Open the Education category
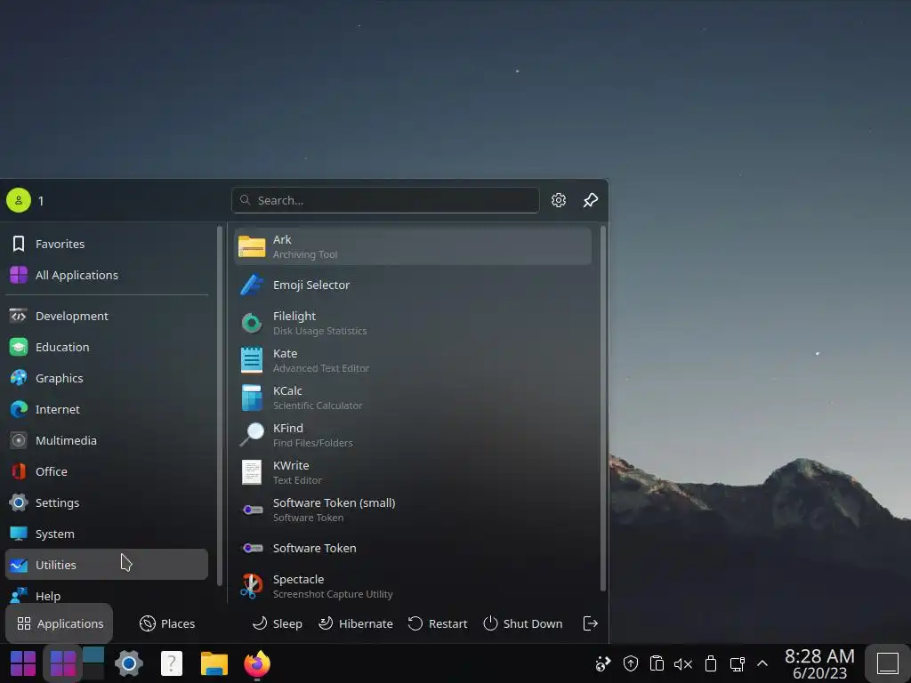The width and height of the screenshot is (911, 683). tap(107, 347)
